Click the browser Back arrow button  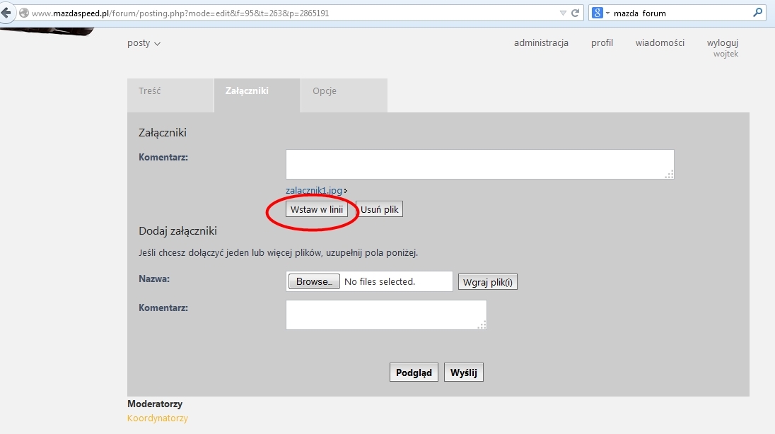(6, 13)
